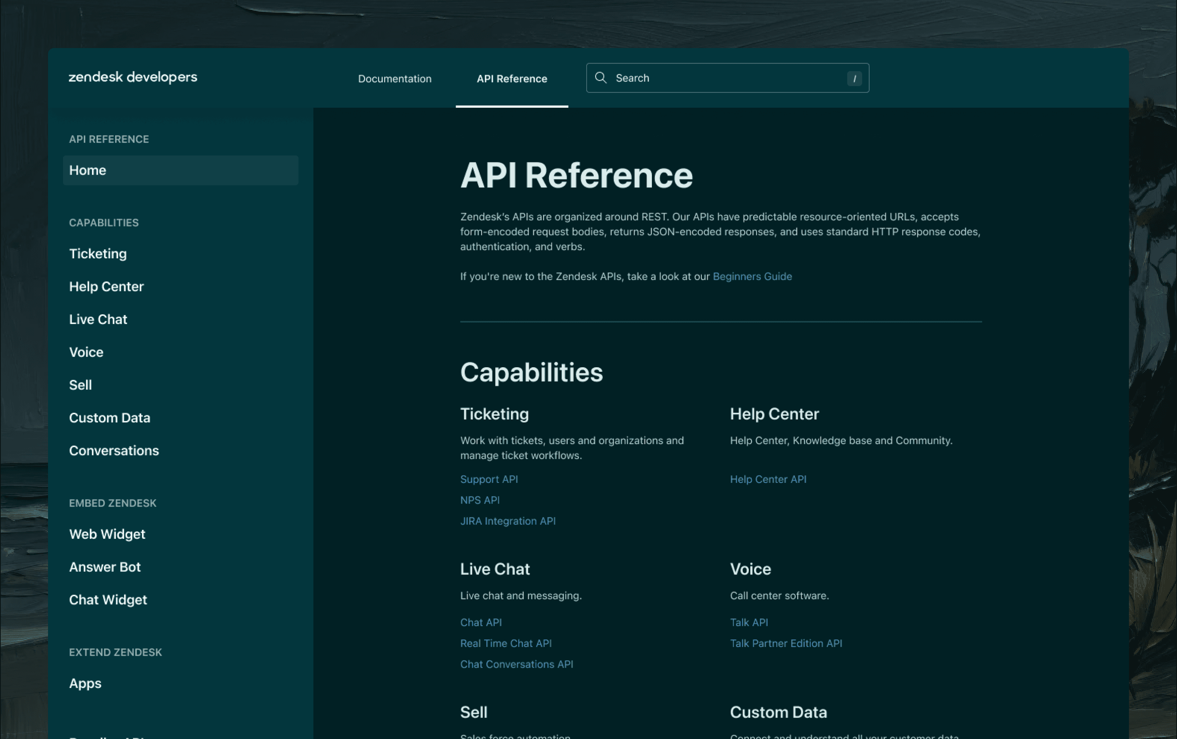Click the Live Chat section heading
1177x739 pixels.
(495, 569)
